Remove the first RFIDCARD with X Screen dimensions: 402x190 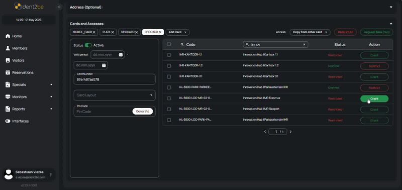(136, 32)
